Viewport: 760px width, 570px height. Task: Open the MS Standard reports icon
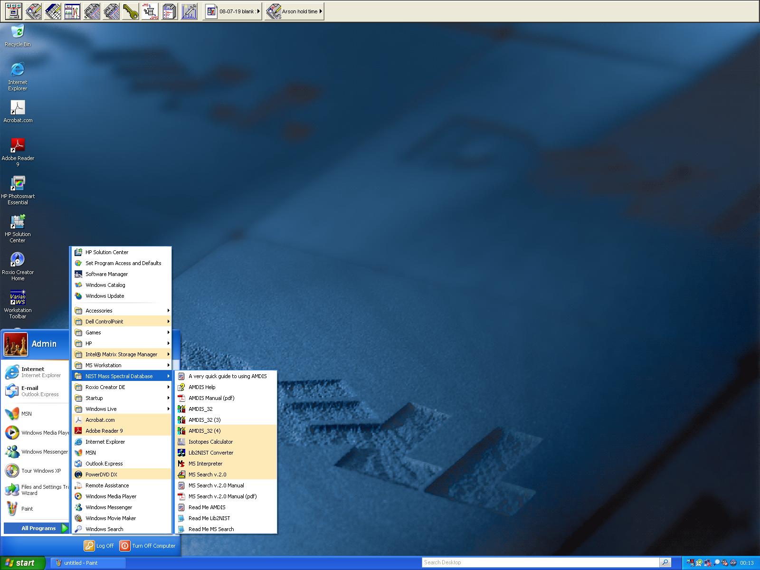tap(92, 11)
